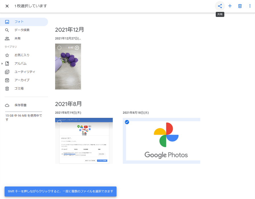Click the 2021年8月18日(水) date label

136,113
